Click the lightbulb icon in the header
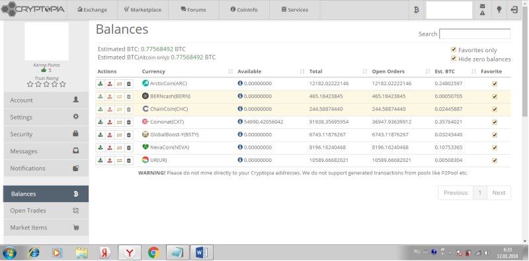The image size is (529, 261). pos(499,10)
